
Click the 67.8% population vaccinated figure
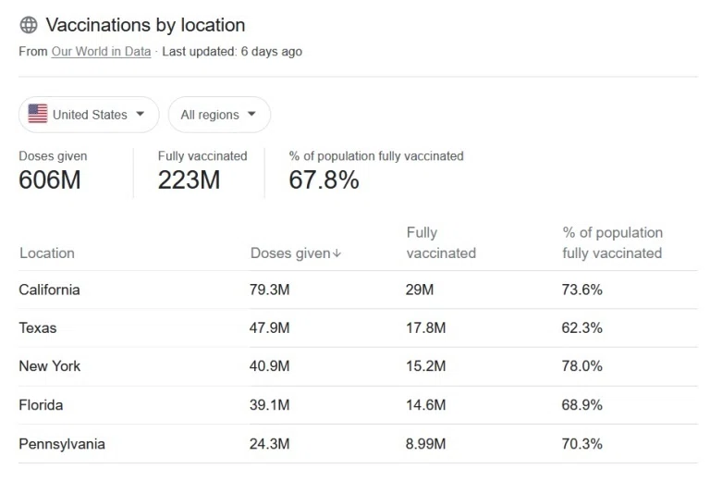click(324, 179)
